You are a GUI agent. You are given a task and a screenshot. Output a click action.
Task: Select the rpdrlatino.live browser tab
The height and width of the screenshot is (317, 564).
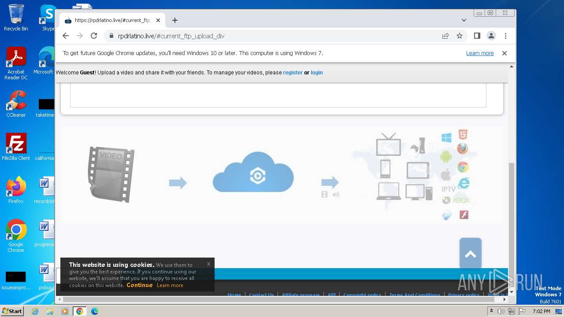click(112, 20)
